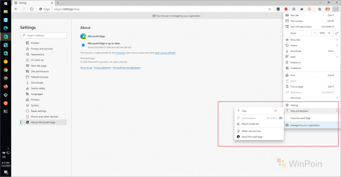This screenshot has height=177, width=341.
Task: Open the Chromium link
Action: click(x=120, y=53)
